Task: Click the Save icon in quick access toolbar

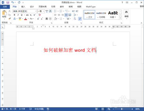Action: pos(8,2)
